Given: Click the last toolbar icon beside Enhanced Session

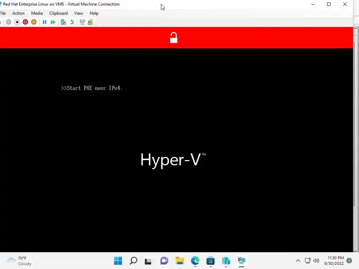Looking at the screenshot, I should pyautogui.click(x=91, y=22).
